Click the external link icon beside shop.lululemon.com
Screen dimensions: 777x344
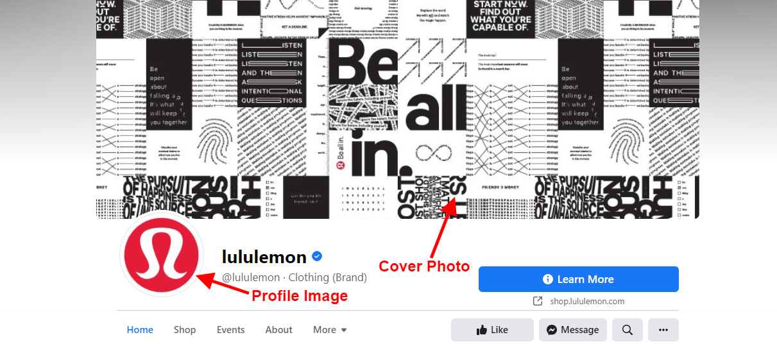[538, 301]
